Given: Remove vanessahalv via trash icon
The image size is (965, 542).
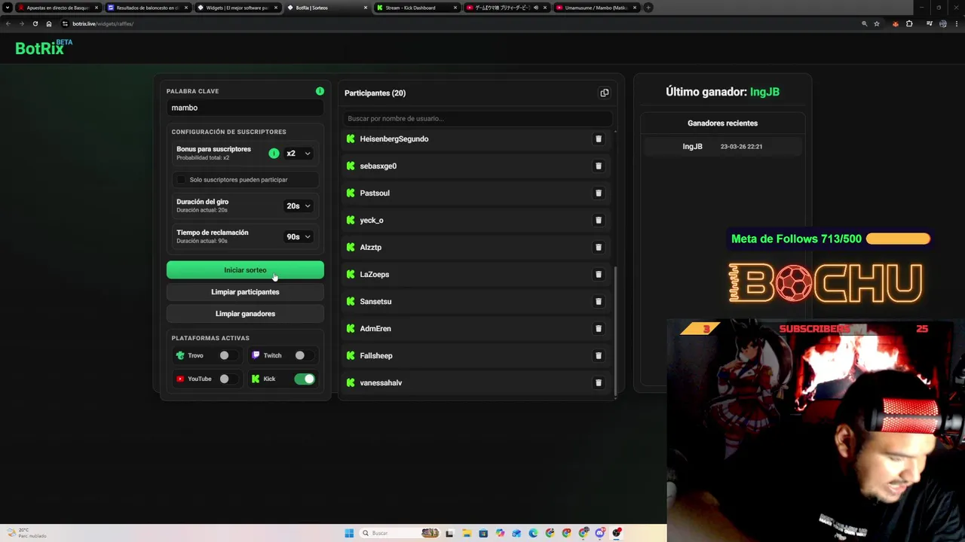Looking at the screenshot, I should coord(599,383).
